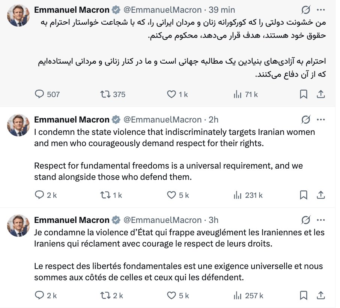This screenshot has width=340, height=308.
Task: Open @EmmanuelMacron handle on the 2h tweet
Action: [162, 120]
